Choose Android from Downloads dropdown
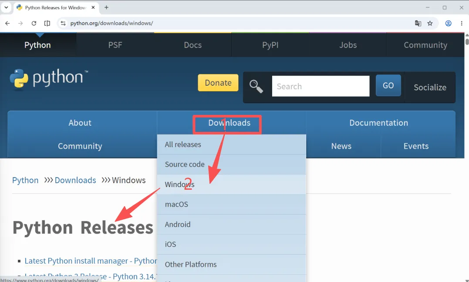Viewport: 469px width, 282px height. (232, 225)
